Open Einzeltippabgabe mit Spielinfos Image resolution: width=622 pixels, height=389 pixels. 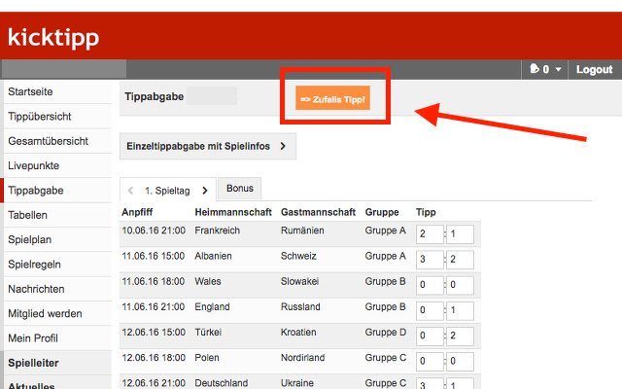(207, 146)
